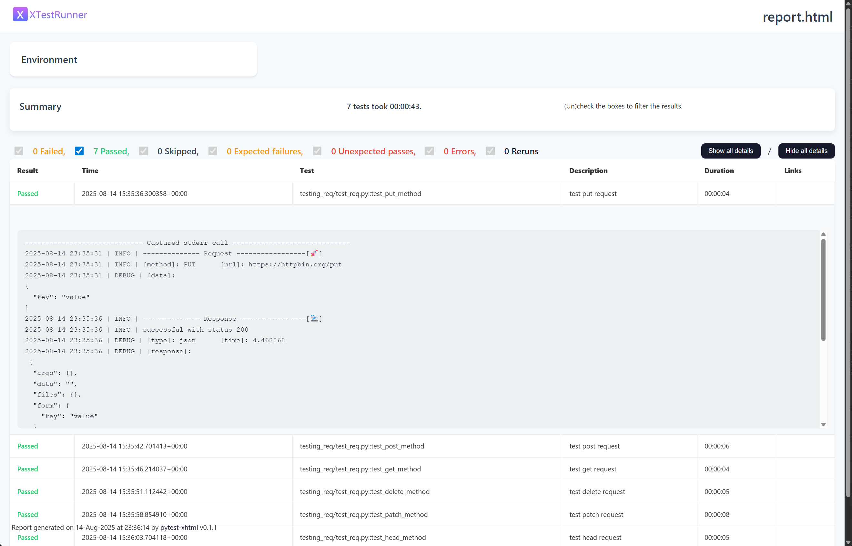Click log panel scroll up arrow

pos(823,234)
